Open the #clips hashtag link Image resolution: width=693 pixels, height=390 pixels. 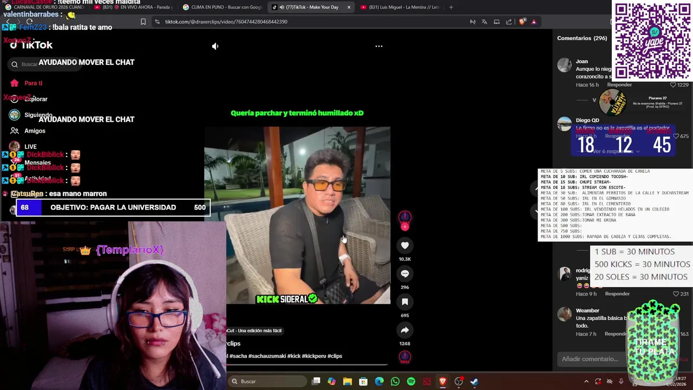[x=335, y=356]
